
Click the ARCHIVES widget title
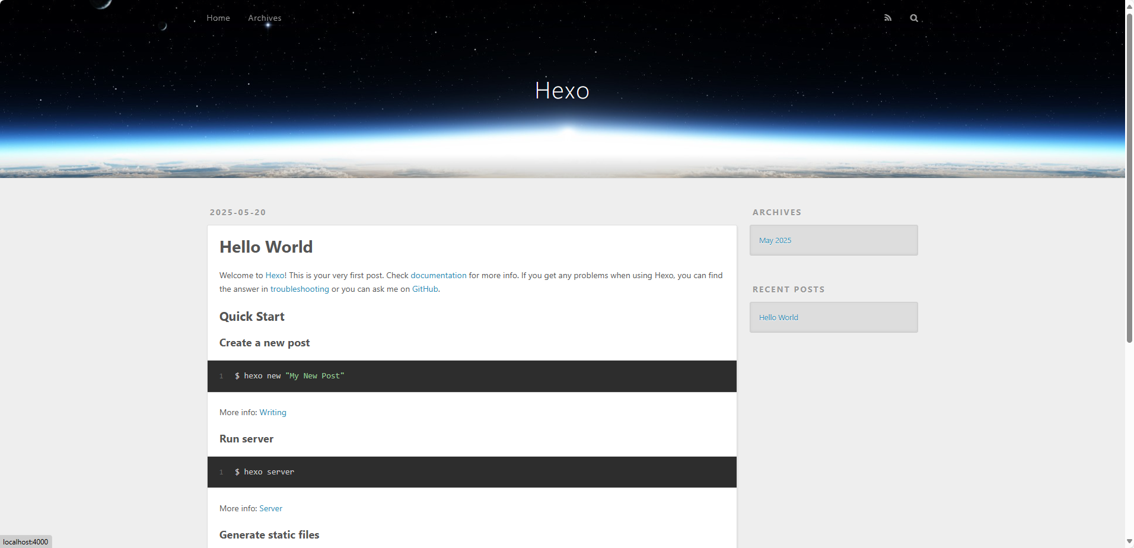(777, 212)
